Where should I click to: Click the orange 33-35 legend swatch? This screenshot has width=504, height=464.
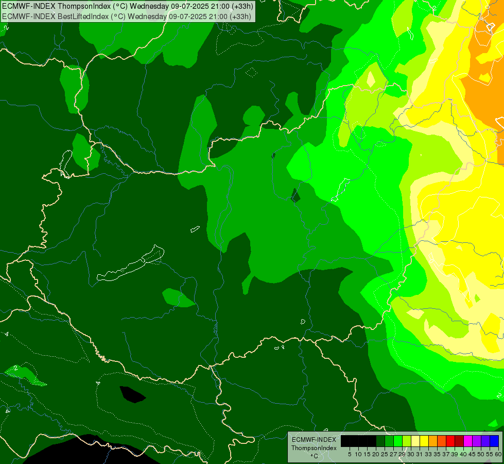coord(433,441)
